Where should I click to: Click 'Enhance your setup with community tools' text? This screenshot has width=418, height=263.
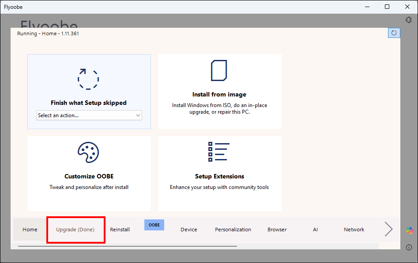point(219,187)
